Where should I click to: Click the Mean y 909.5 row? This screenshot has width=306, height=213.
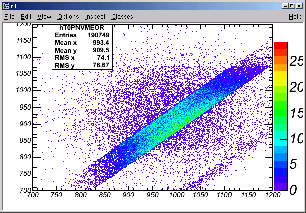point(82,50)
